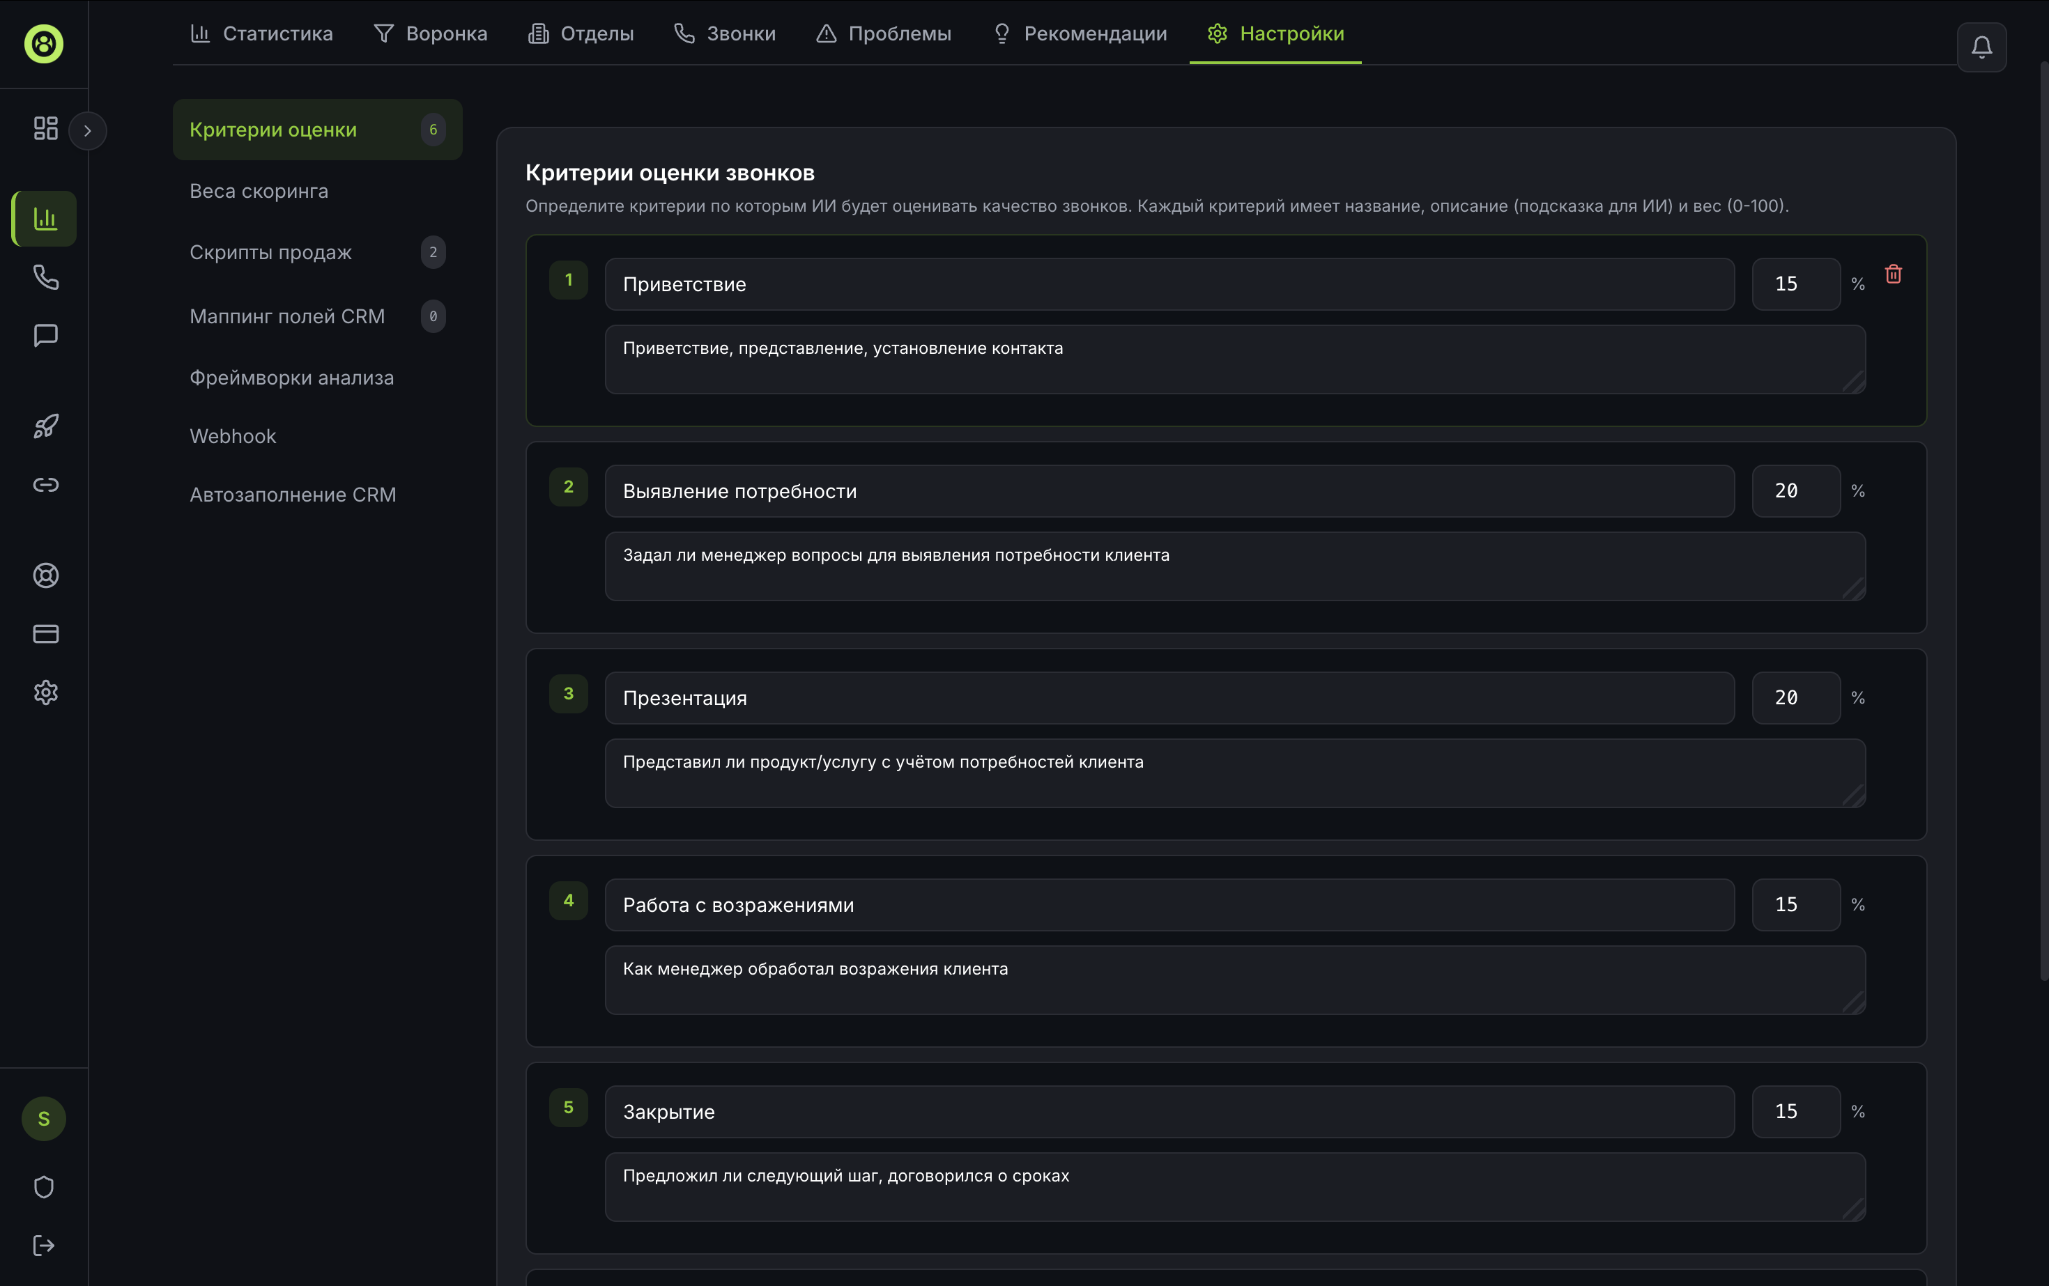Click the Презентация weight percent field
The height and width of the screenshot is (1286, 2049).
click(1795, 697)
